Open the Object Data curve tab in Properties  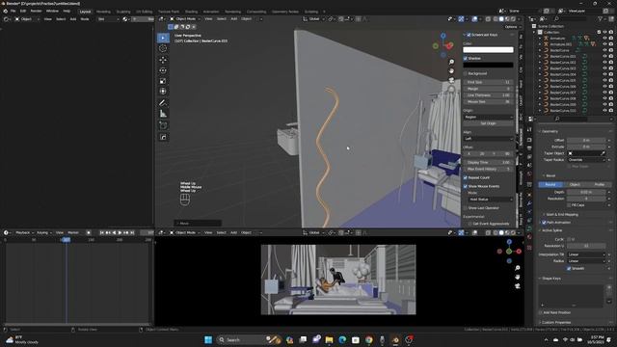pyautogui.click(x=529, y=228)
